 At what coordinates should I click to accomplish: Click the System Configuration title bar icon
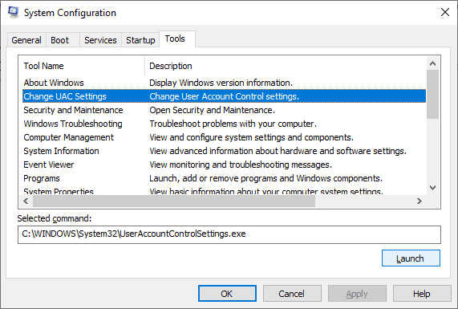point(13,12)
